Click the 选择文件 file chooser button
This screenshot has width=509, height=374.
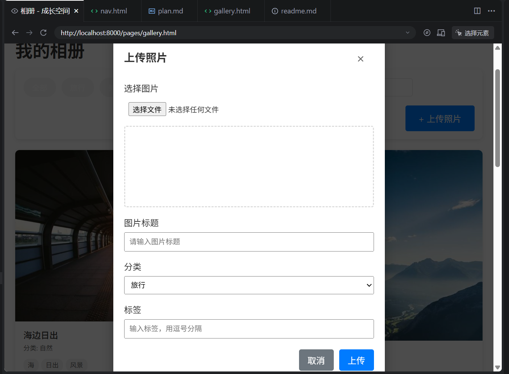tap(147, 109)
